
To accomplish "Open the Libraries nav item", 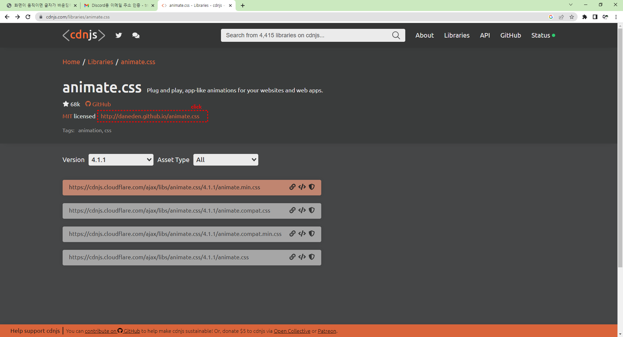I will (x=457, y=35).
